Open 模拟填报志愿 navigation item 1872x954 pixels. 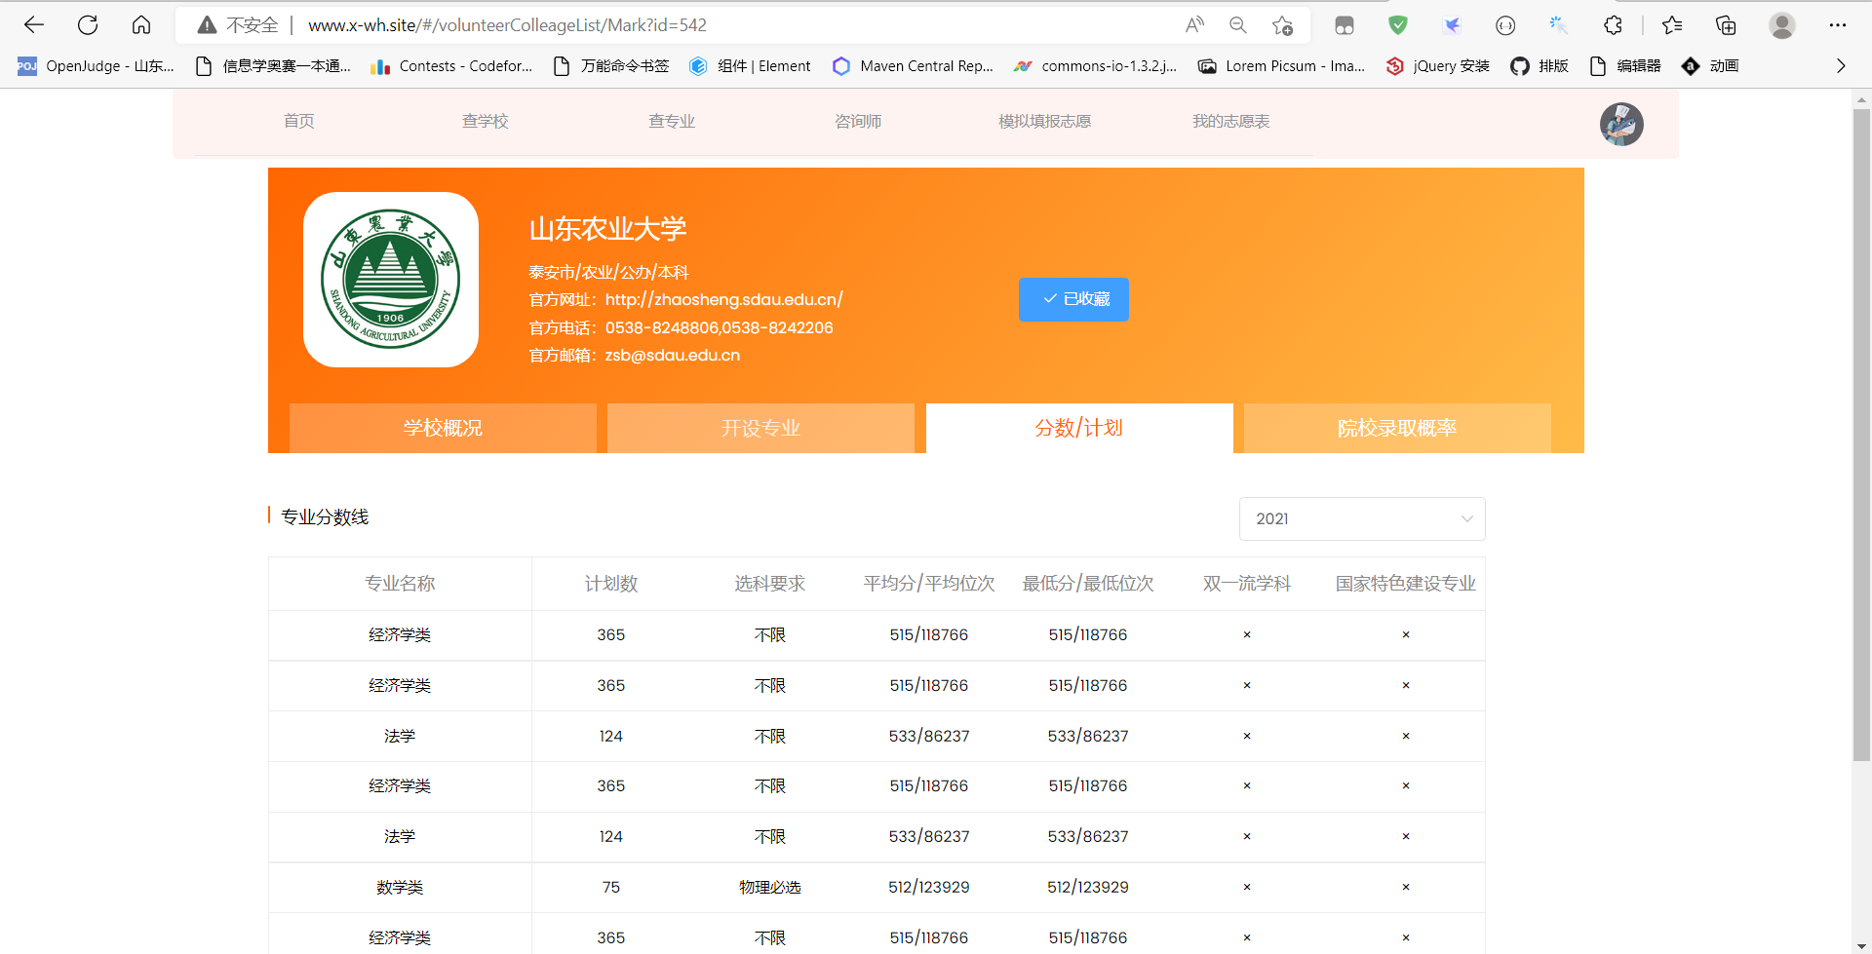click(1044, 121)
